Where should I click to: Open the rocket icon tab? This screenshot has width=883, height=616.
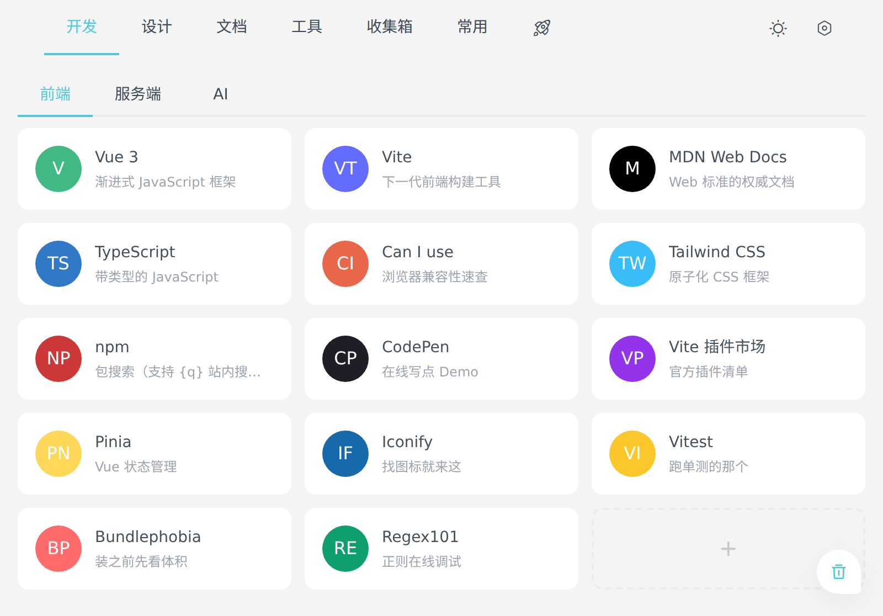(542, 28)
